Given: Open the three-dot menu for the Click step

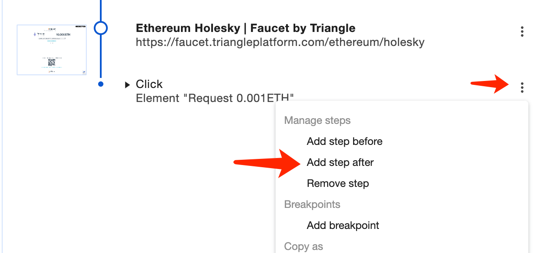Looking at the screenshot, I should coord(522,88).
